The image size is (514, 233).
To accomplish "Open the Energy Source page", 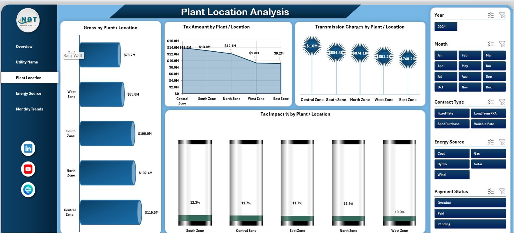I will [29, 93].
